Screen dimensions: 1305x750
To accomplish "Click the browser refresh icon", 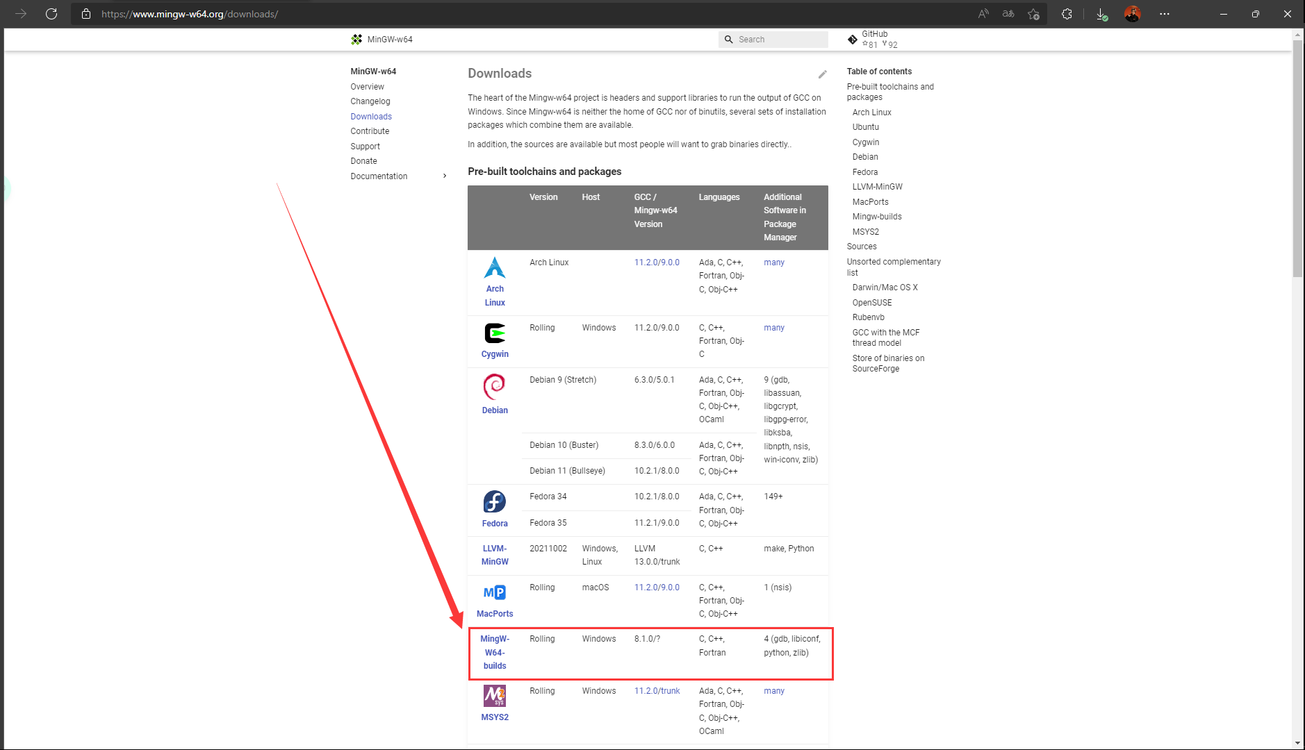I will (x=51, y=14).
